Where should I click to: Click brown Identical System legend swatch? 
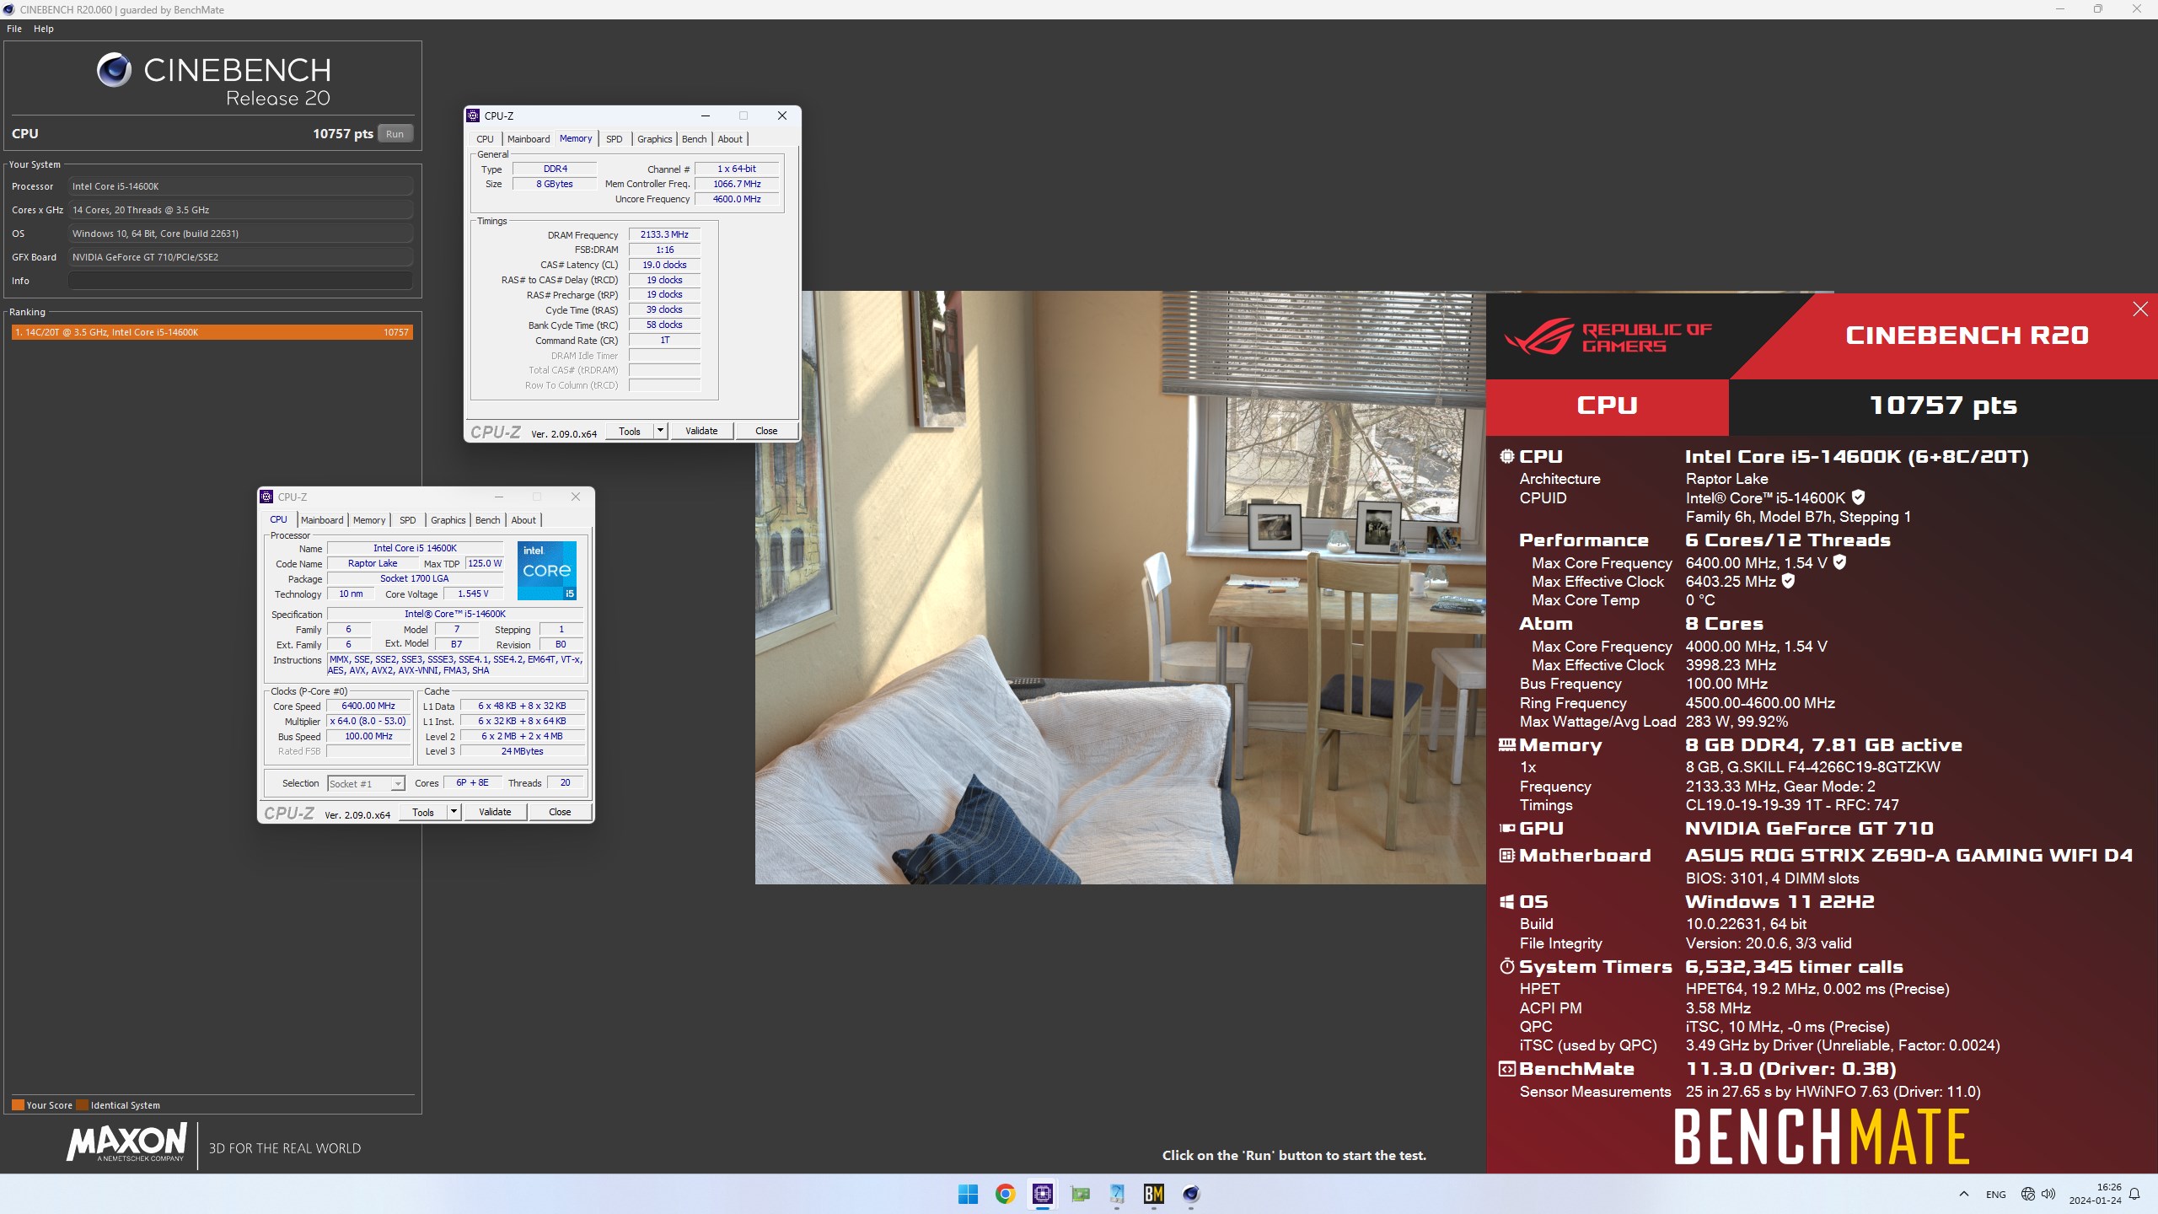coord(82,1104)
